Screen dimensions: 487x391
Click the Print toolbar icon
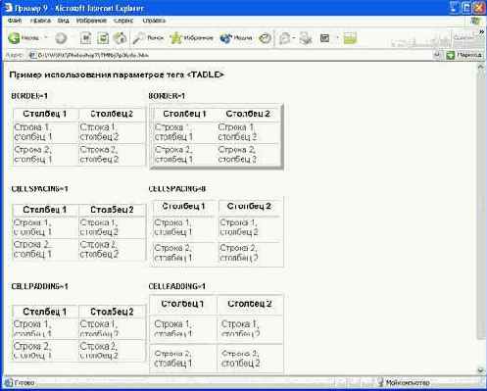(306, 38)
